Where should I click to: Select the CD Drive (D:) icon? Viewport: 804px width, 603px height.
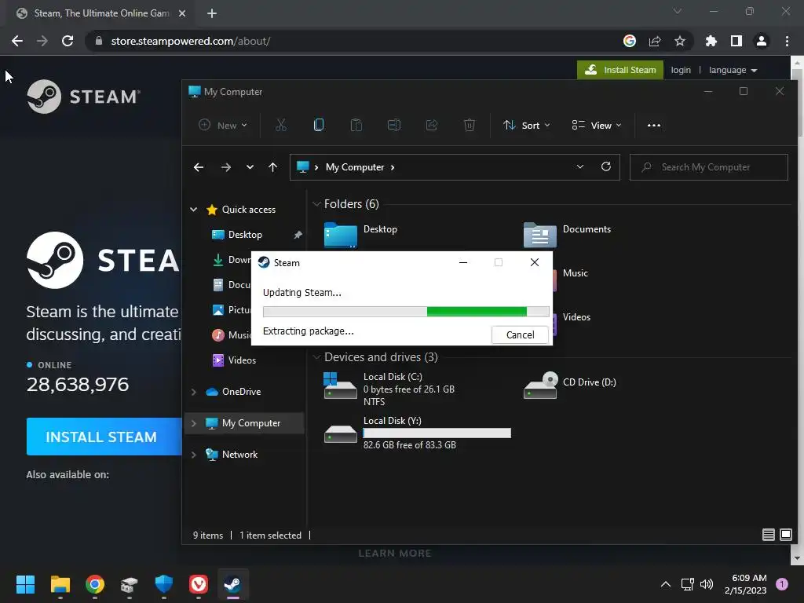pos(540,385)
